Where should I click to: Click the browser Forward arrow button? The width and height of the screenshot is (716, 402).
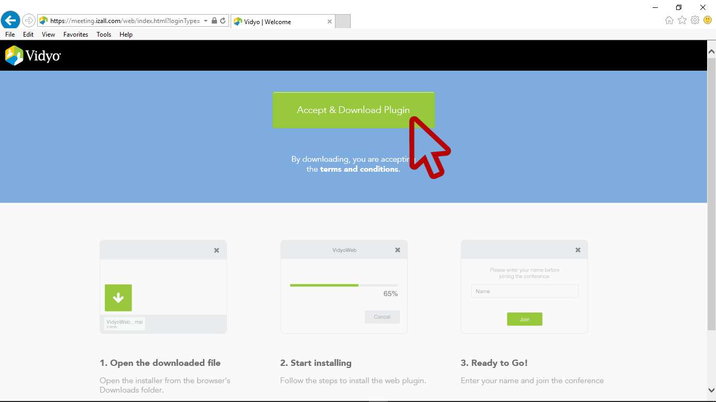[x=28, y=20]
